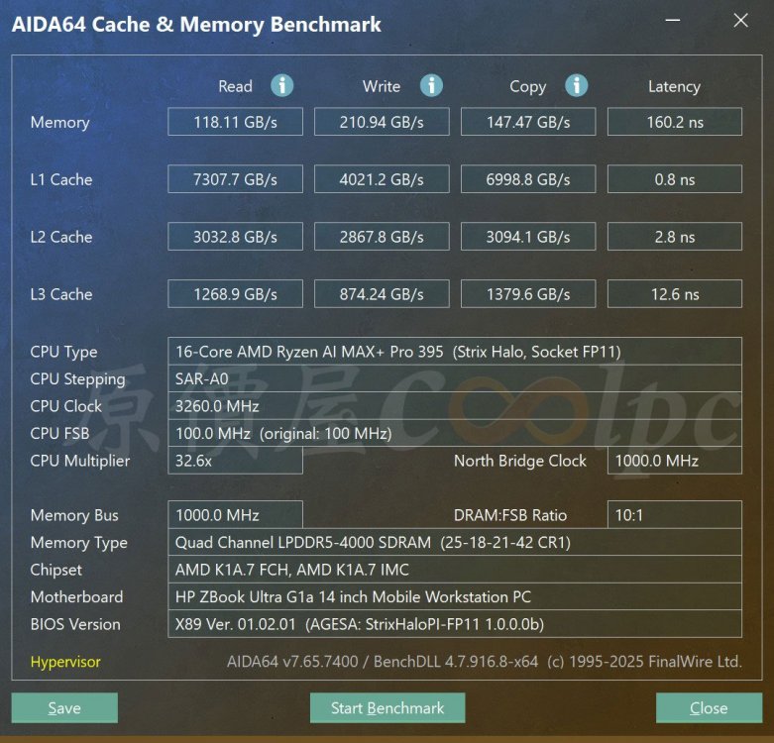Click the Motherboard label
Viewport: 774px width, 743px height.
[x=76, y=597]
